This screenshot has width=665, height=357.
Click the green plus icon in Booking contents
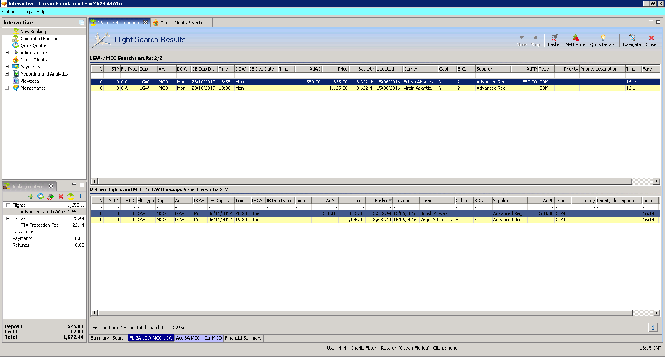(31, 196)
